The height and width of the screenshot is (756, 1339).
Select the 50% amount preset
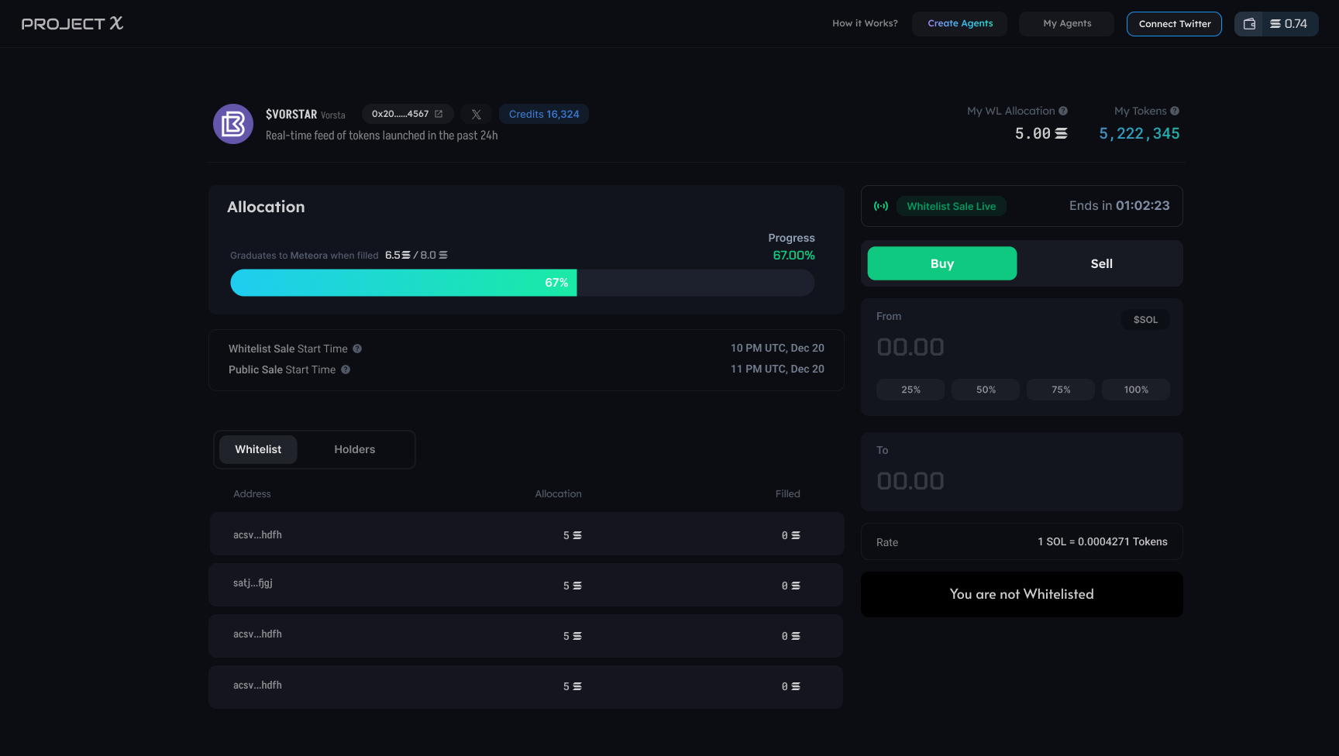click(986, 390)
